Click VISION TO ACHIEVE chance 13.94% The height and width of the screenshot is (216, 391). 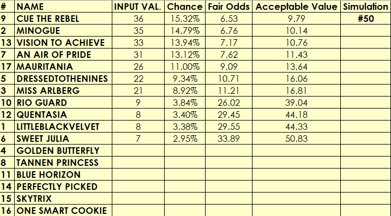click(185, 43)
